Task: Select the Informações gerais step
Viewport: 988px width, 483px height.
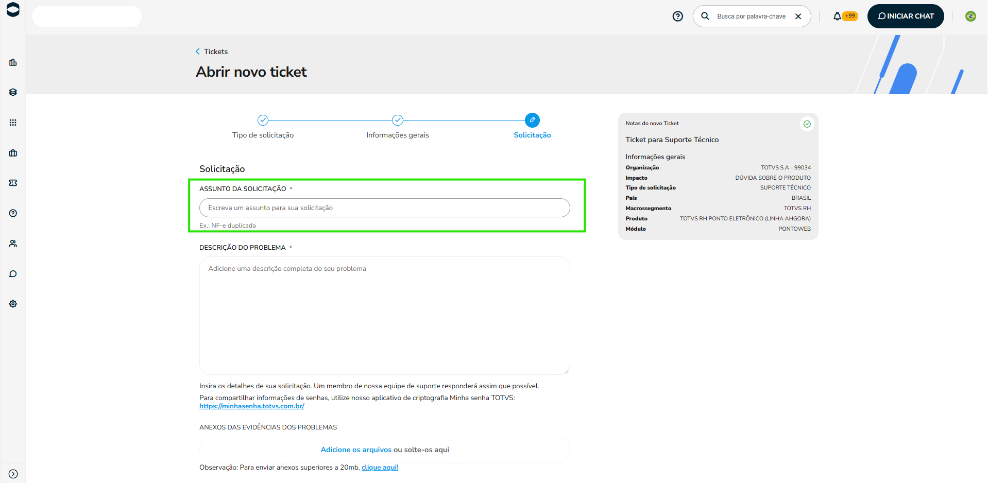Action: tap(397, 127)
